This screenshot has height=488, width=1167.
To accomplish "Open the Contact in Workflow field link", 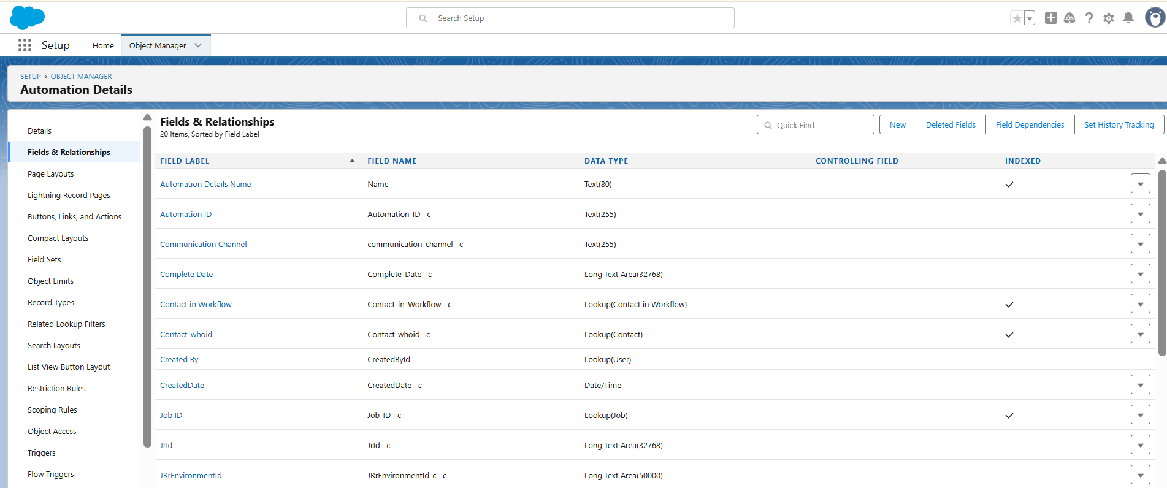I will (x=196, y=304).
